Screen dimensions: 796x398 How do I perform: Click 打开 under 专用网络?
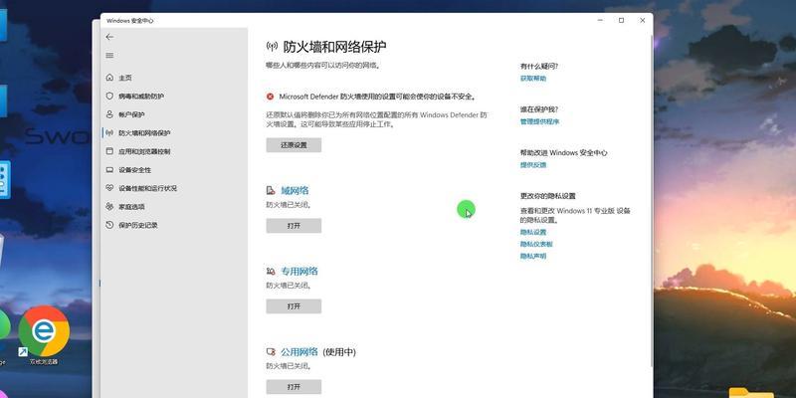click(x=294, y=306)
